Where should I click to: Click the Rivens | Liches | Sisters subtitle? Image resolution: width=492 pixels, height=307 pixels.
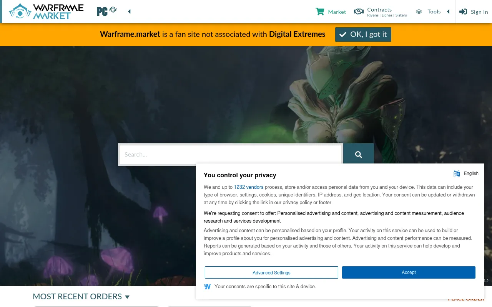[387, 15]
